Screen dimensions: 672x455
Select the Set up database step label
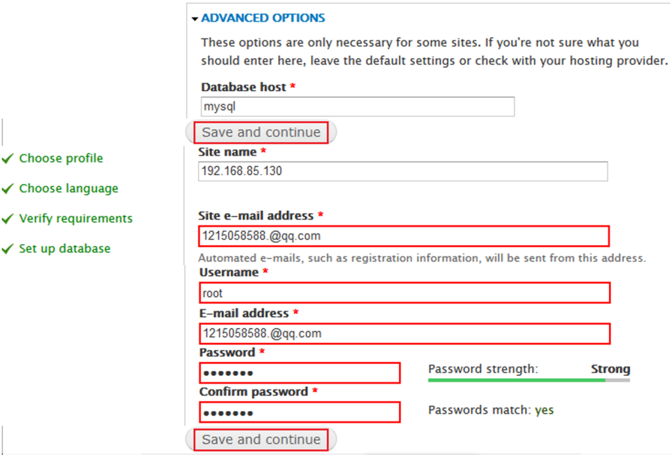pyautogui.click(x=65, y=248)
